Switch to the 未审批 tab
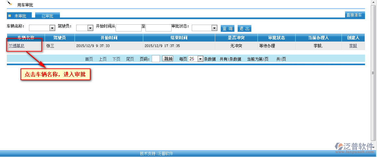The image size is (377, 157). coord(20,16)
